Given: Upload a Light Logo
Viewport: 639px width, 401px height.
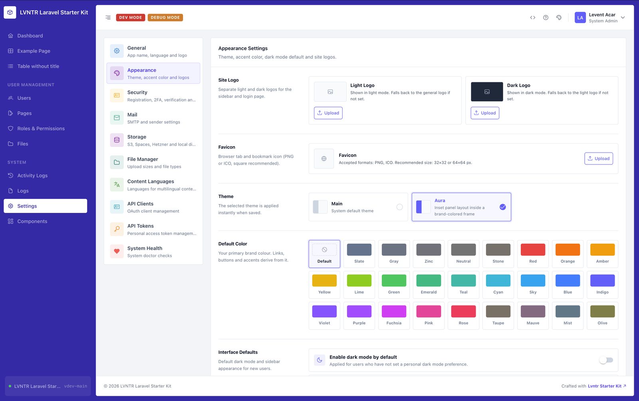Looking at the screenshot, I should point(328,113).
